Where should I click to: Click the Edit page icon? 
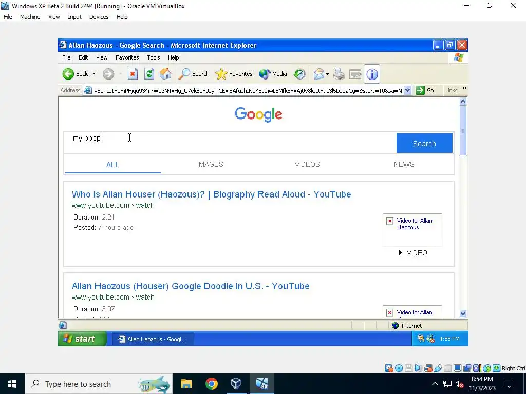(355, 74)
